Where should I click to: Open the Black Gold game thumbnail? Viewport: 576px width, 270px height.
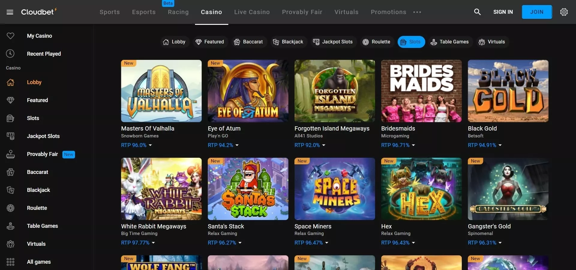coord(508,91)
